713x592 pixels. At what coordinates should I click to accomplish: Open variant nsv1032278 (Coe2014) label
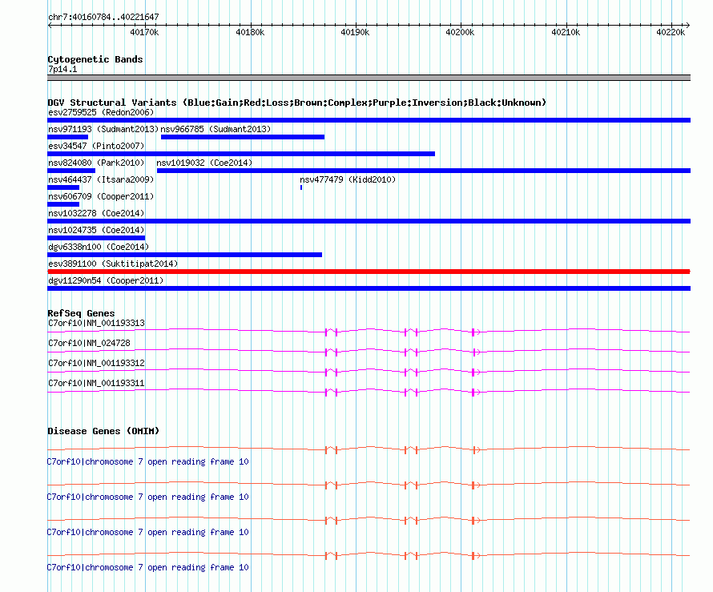96,213
